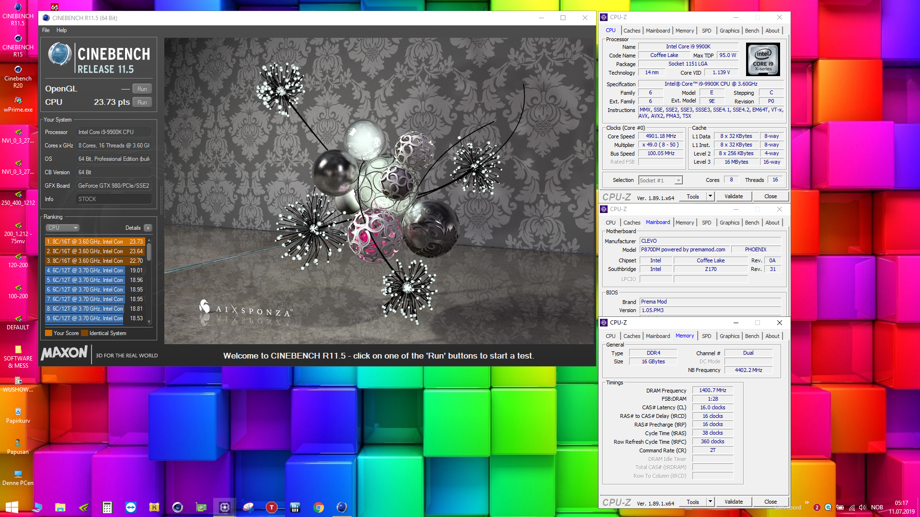
Task: Switch to CPU-Z taskbar icon
Action: [225, 507]
